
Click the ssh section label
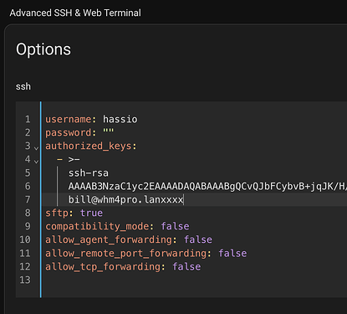point(23,86)
